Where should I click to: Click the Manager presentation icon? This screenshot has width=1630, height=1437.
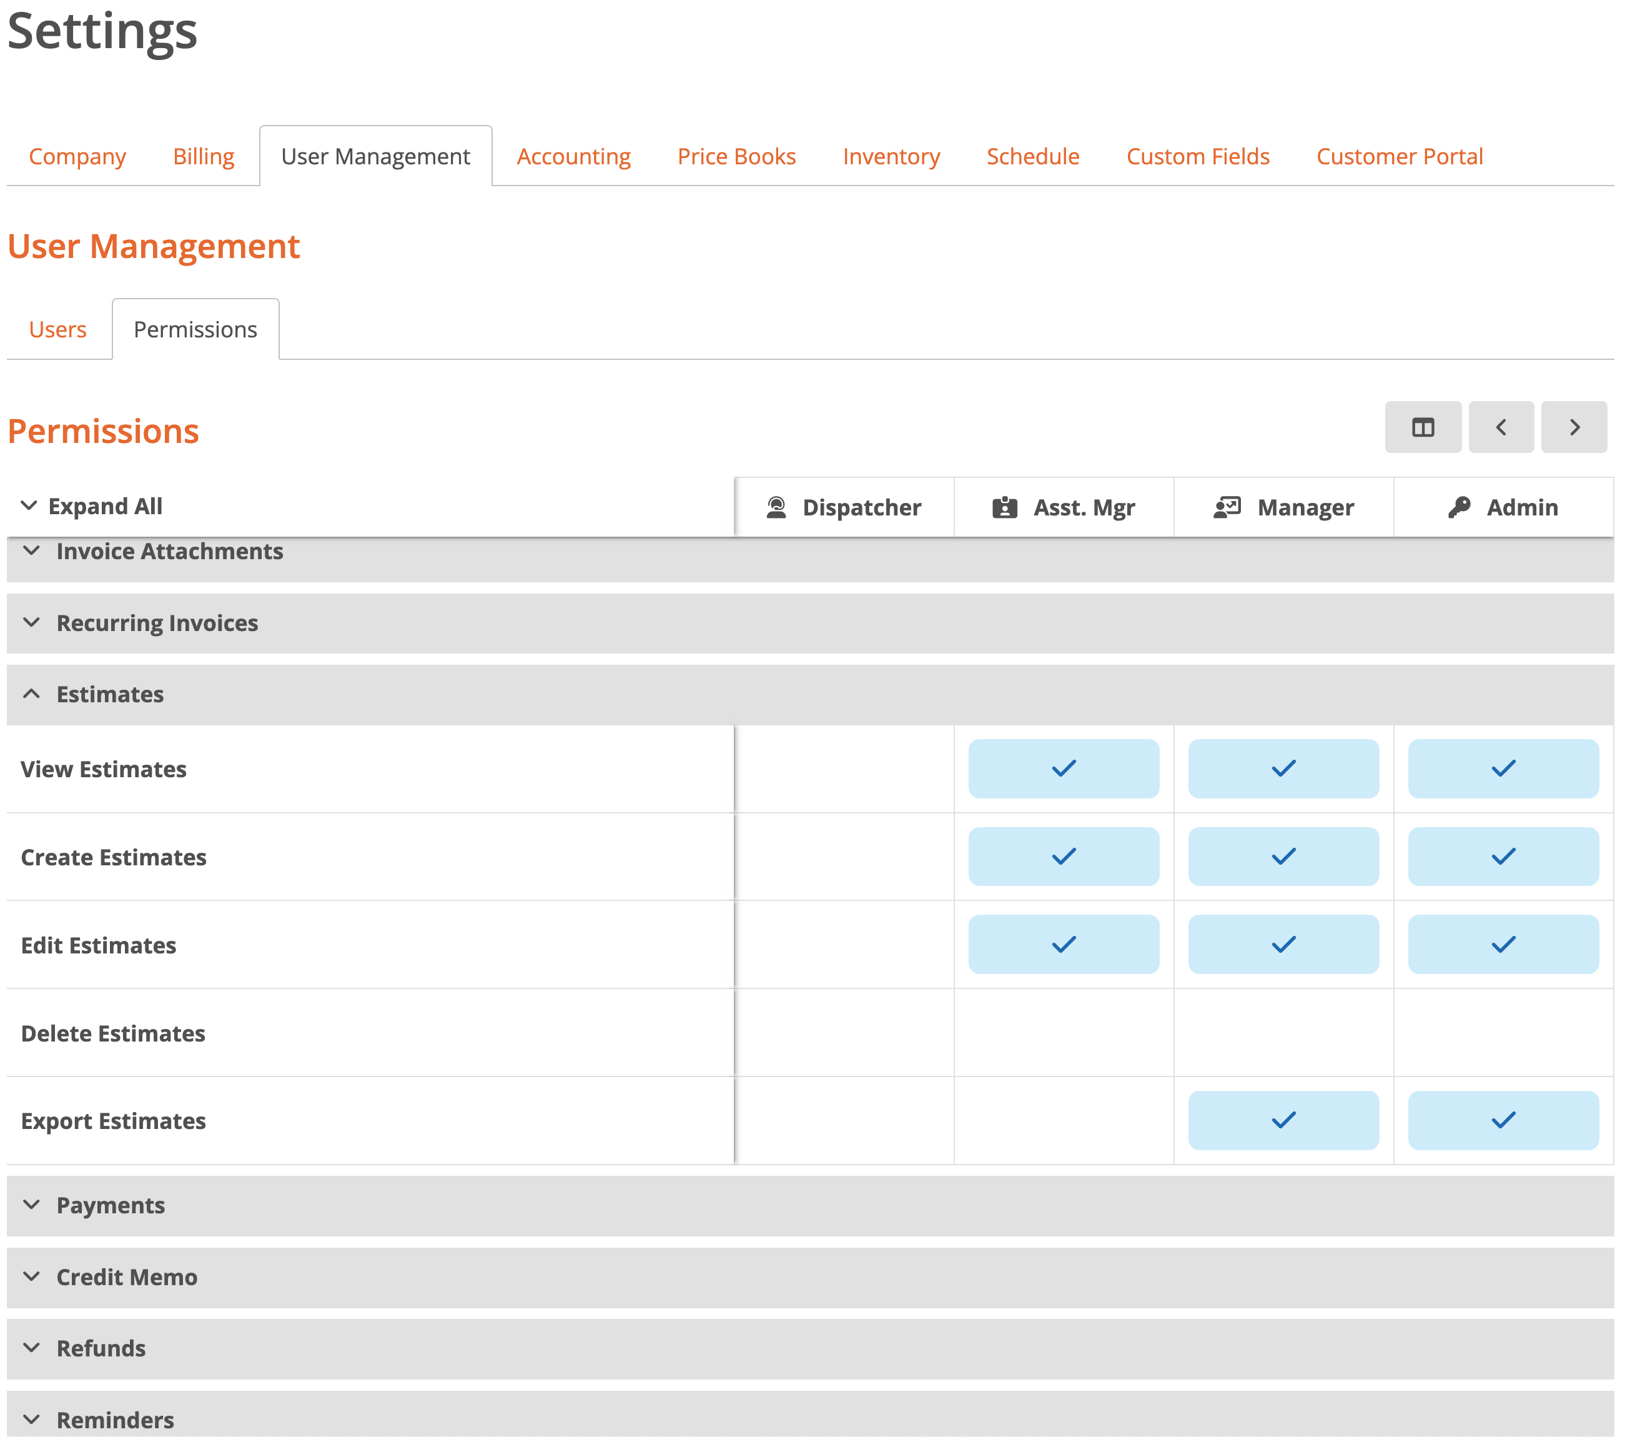point(1227,507)
